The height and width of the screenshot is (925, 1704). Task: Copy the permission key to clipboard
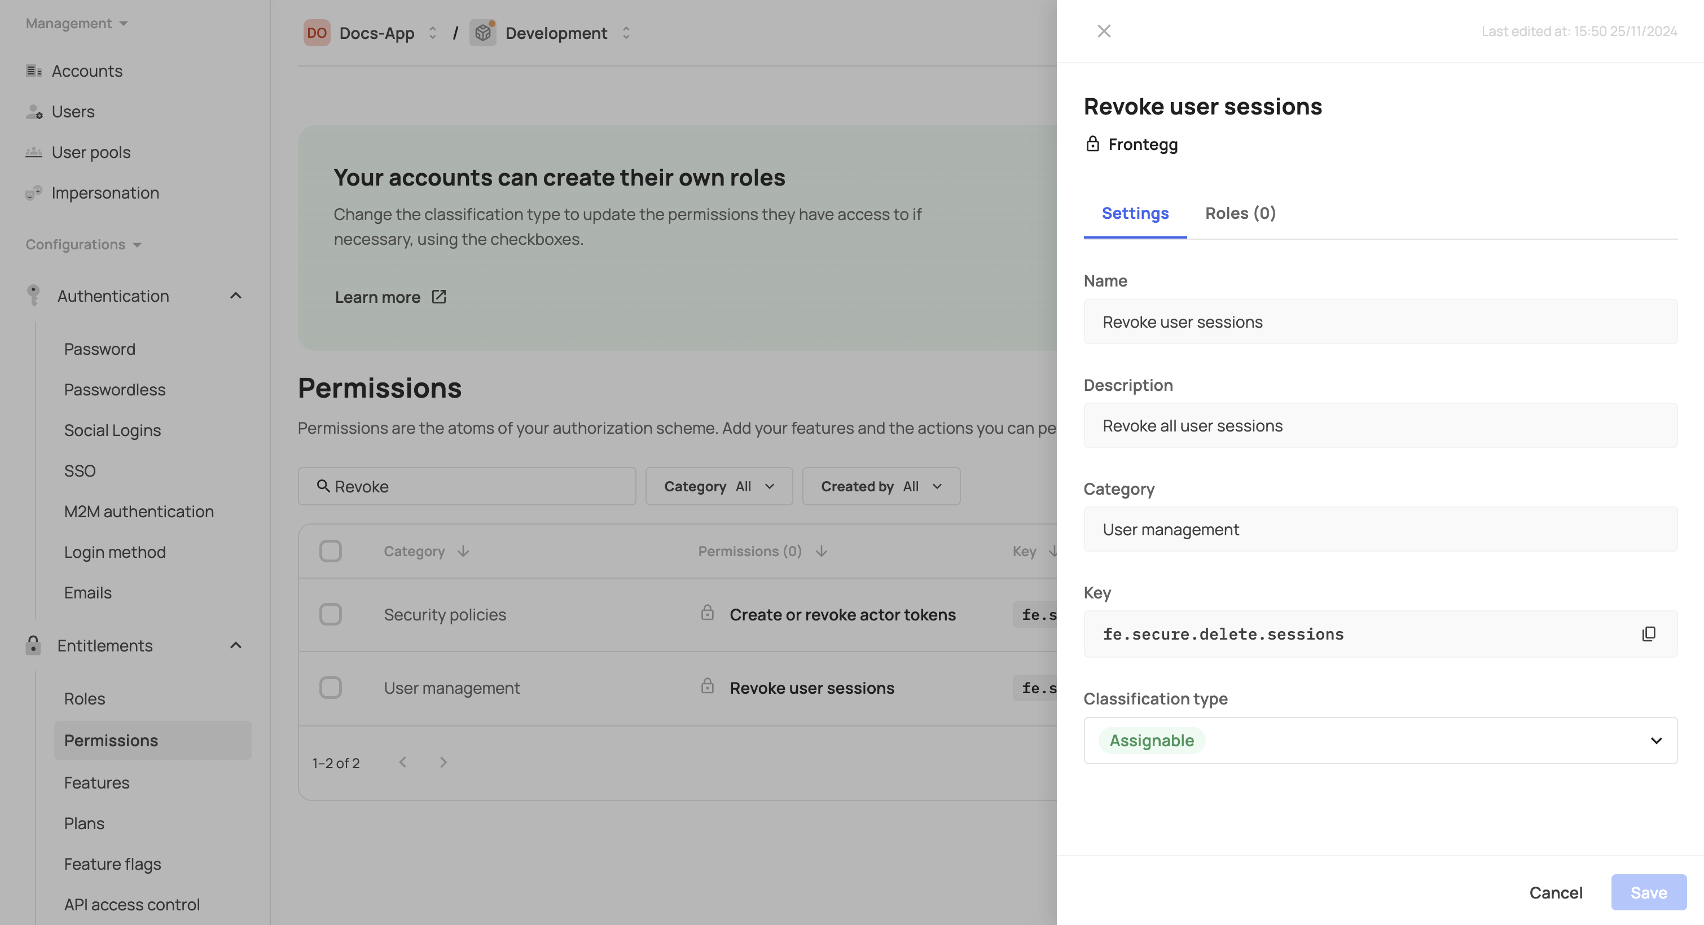[x=1649, y=634]
